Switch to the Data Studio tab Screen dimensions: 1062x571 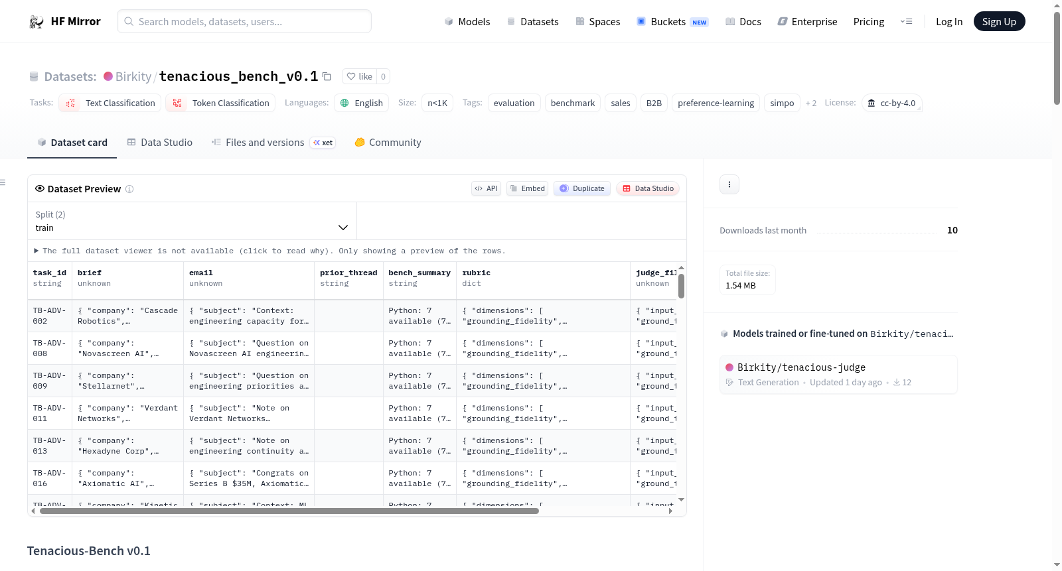tap(160, 143)
